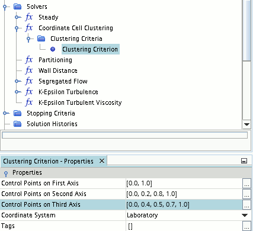Click the Tags property label

(x=8, y=226)
